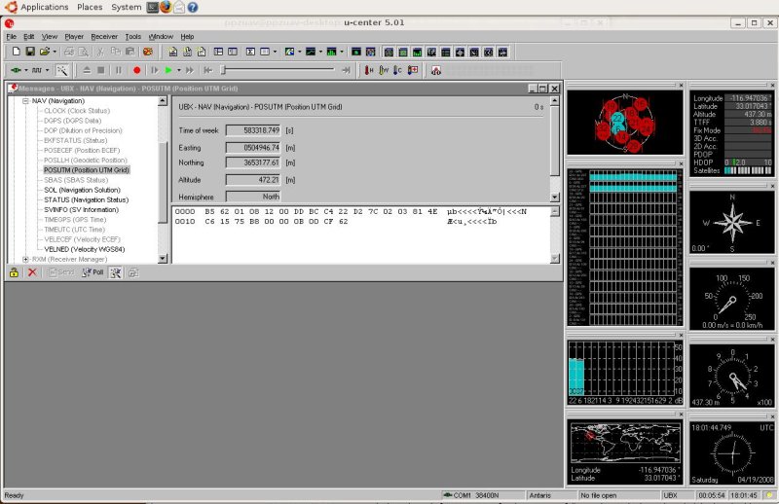Select VELNED (Velocity WGS84) tree item
Screen dimensions: 779x504
point(85,249)
